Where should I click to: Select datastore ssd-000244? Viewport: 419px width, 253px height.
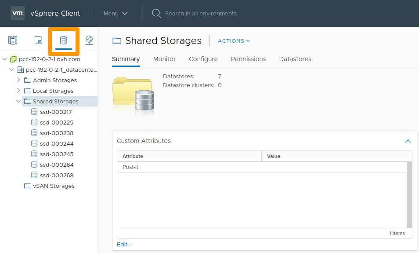(x=57, y=144)
